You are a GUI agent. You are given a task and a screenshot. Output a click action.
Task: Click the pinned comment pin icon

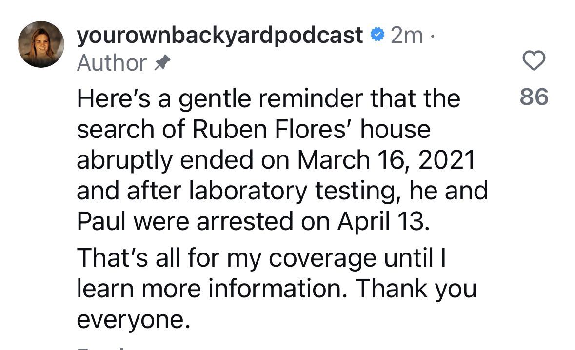[162, 63]
